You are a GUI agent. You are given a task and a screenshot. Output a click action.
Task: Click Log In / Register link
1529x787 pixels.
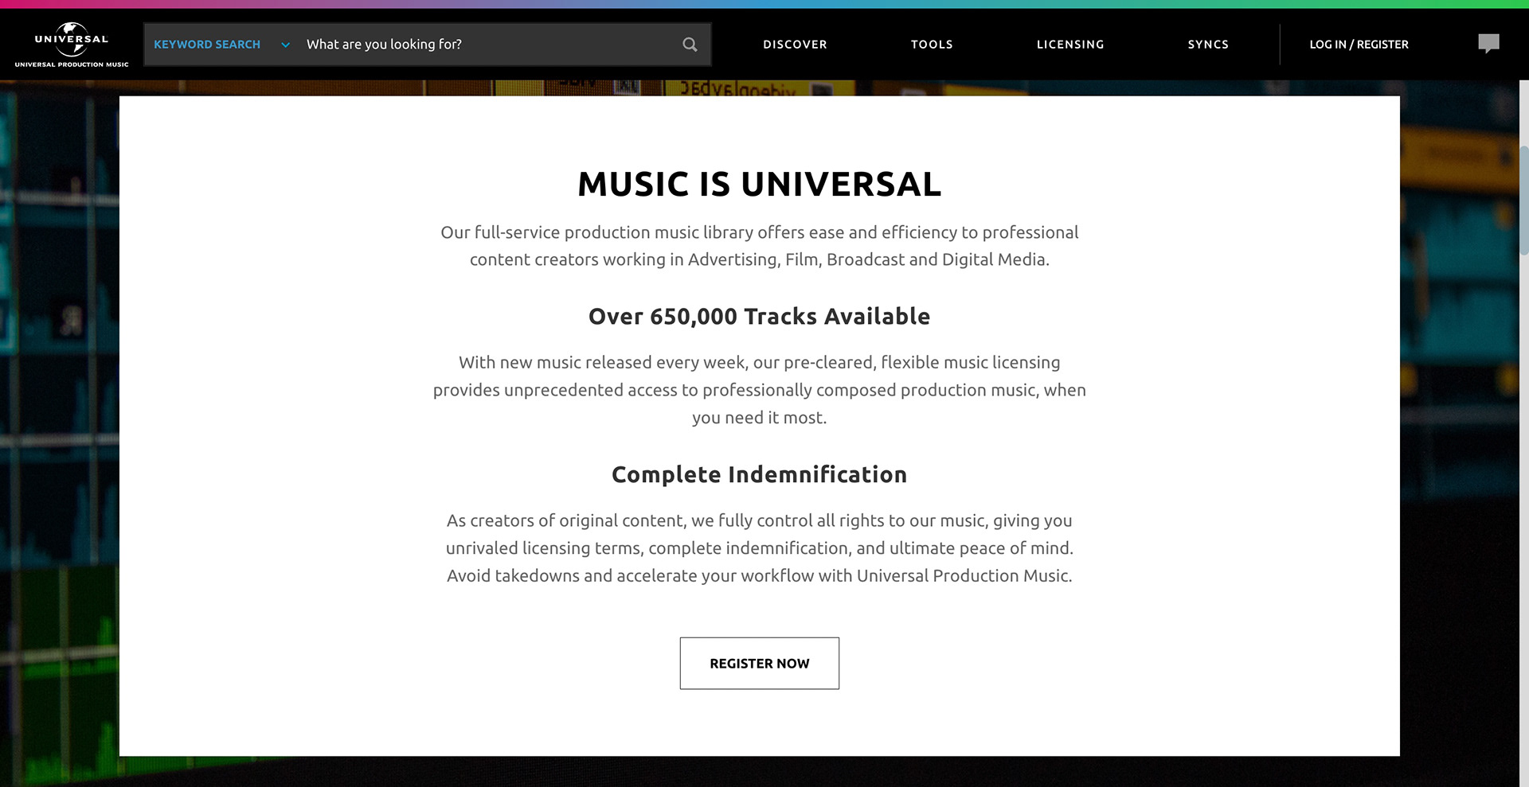1359,45
